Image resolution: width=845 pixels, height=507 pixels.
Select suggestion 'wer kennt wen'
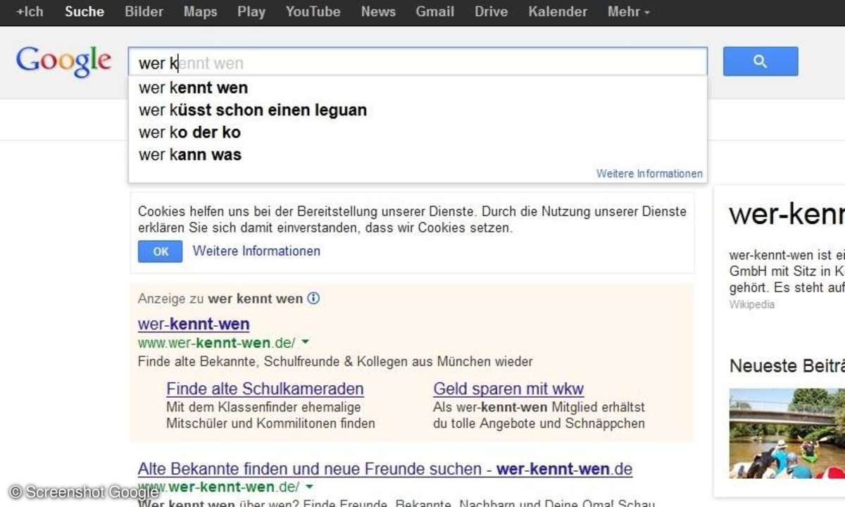click(x=417, y=88)
